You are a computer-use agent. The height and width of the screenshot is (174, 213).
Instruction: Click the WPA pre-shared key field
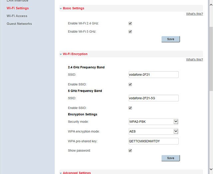coord(154,141)
